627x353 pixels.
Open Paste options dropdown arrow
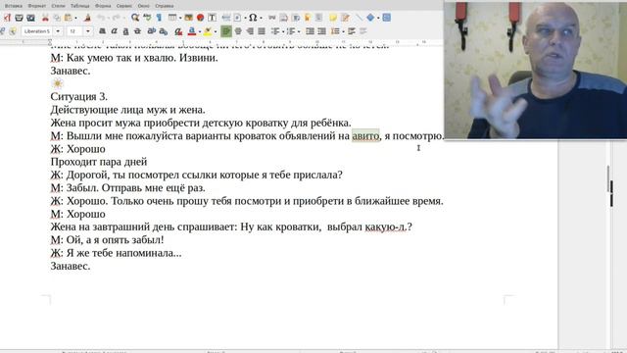75,18
